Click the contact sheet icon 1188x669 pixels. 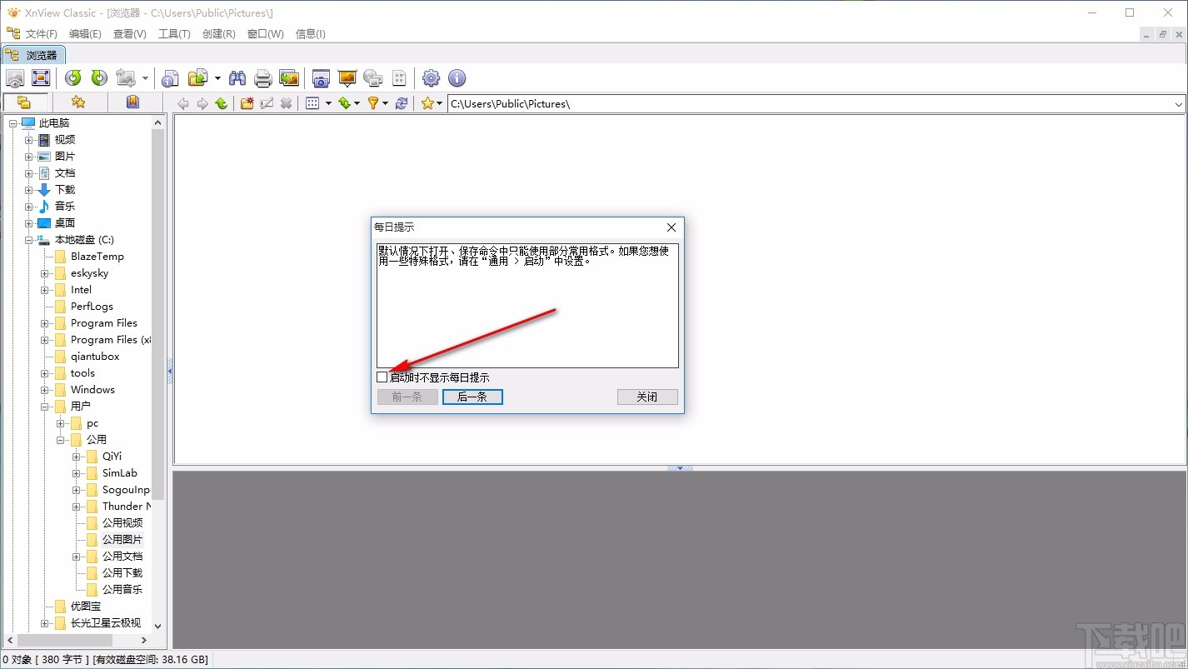tap(399, 78)
